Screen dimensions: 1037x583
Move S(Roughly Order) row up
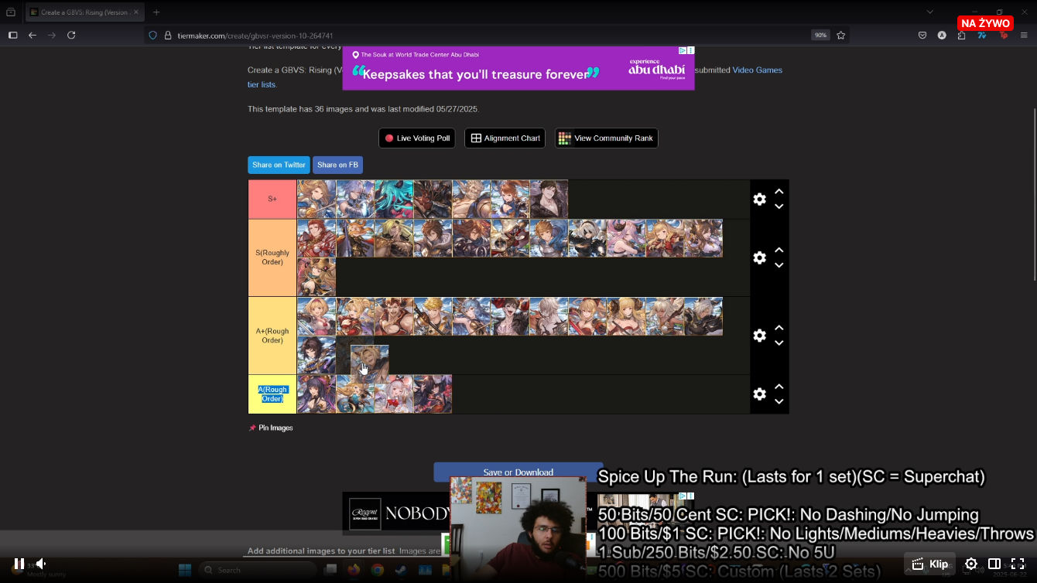click(779, 250)
